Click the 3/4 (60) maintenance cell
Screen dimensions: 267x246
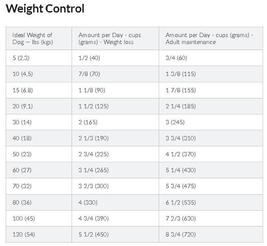pos(211,58)
